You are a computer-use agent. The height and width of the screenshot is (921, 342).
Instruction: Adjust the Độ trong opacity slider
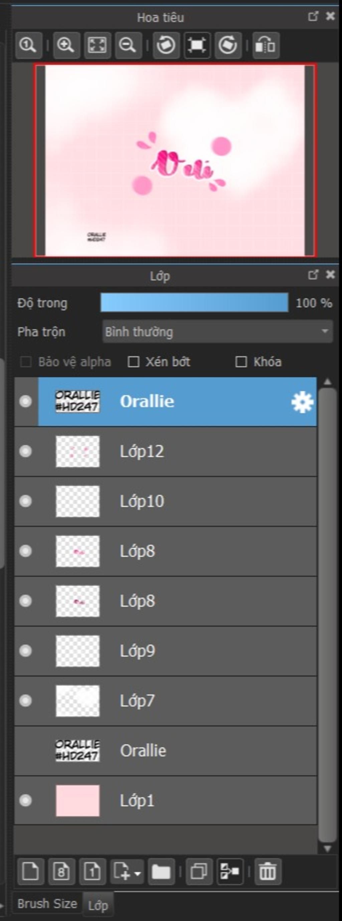[x=194, y=302]
